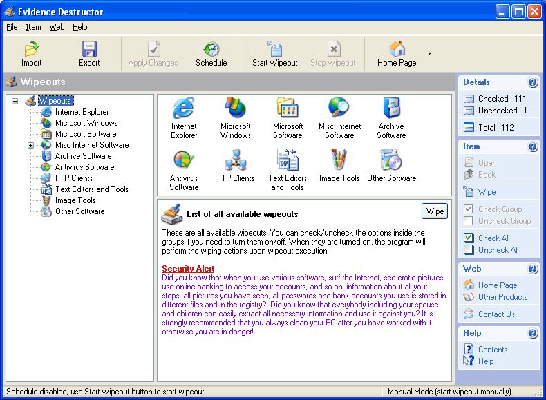Viewport: 546px width, 400px height.
Task: Click the large Antivirus Software group icon
Action: pos(184,160)
